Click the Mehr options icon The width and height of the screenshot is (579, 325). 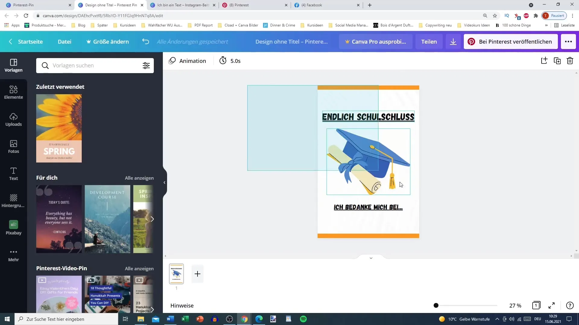(x=14, y=252)
